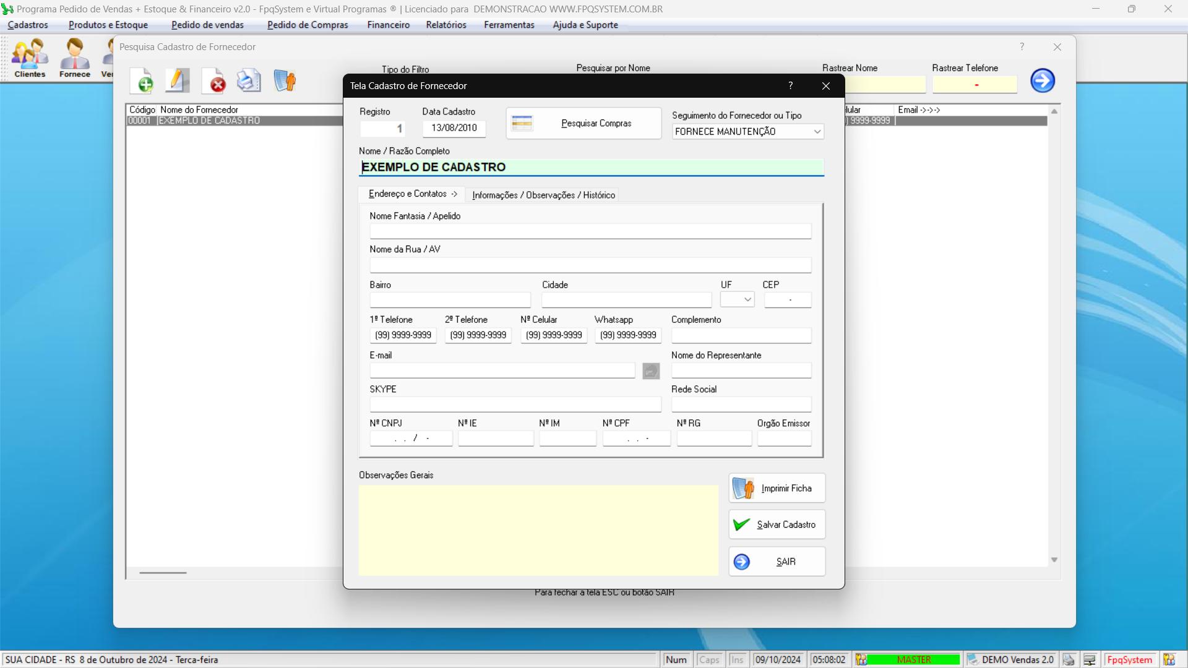Open Pedido de Compras menu
Screen dimensions: 1188x668
coord(308,25)
